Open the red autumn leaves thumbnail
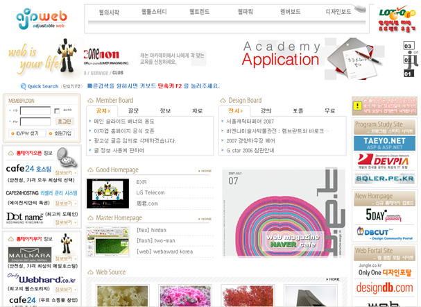This screenshot has height=307, width=421. point(248,295)
